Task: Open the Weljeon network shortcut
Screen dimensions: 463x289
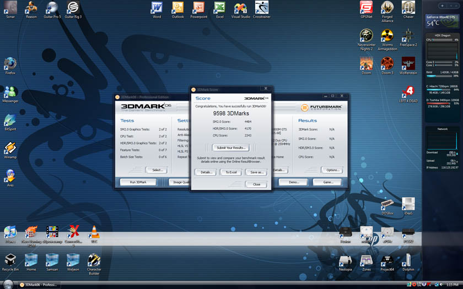Action: pyautogui.click(x=73, y=262)
